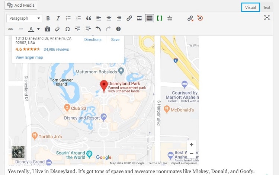Image resolution: width=279 pixels, height=175 pixels.
Task: Click the red circular refresh plugin icon
Action: [x=200, y=18]
